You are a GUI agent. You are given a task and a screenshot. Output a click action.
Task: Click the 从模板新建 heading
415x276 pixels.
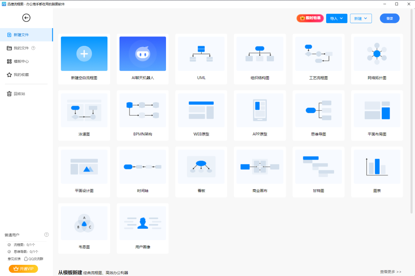click(70, 272)
